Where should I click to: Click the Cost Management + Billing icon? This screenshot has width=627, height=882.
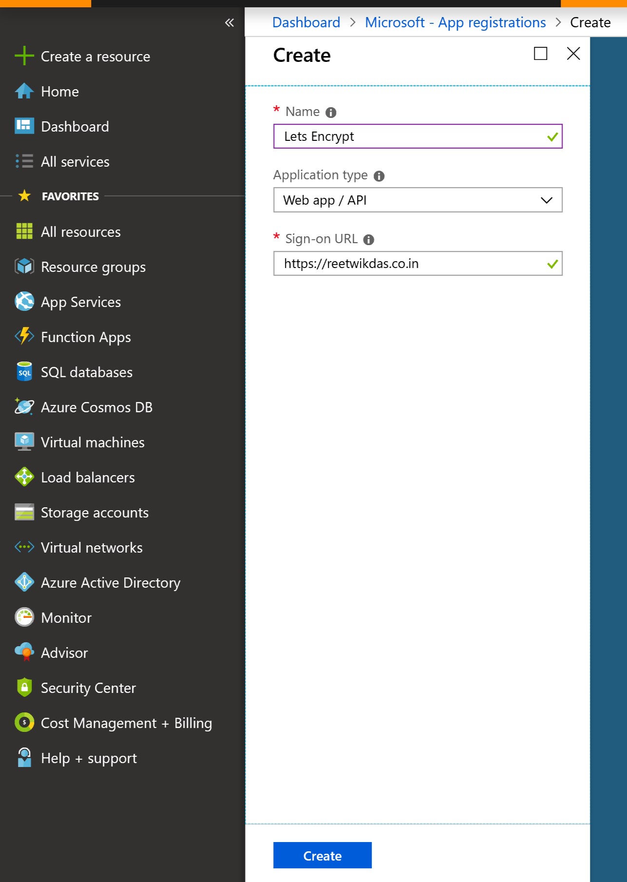[24, 723]
